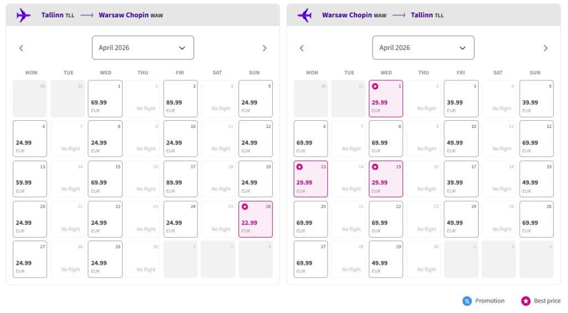Pick return flight April 15 at 29.99

[386, 179]
